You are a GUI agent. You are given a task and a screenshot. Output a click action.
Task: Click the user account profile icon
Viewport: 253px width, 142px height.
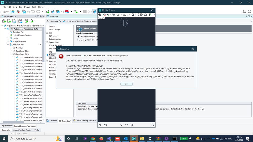tap(249, 12)
